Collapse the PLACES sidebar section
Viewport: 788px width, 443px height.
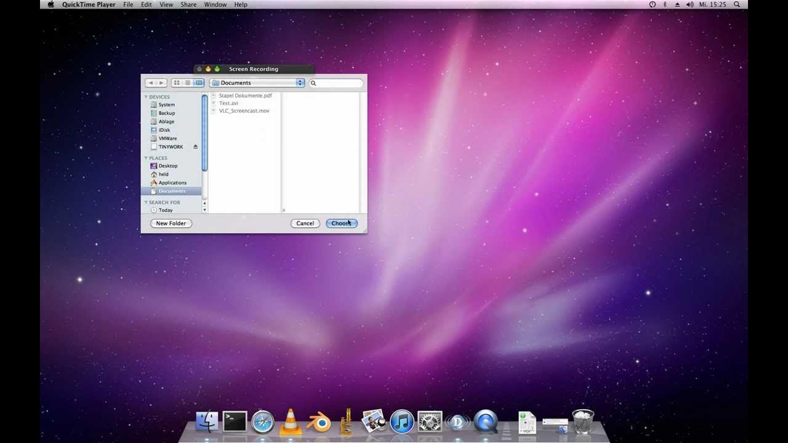[x=146, y=158]
